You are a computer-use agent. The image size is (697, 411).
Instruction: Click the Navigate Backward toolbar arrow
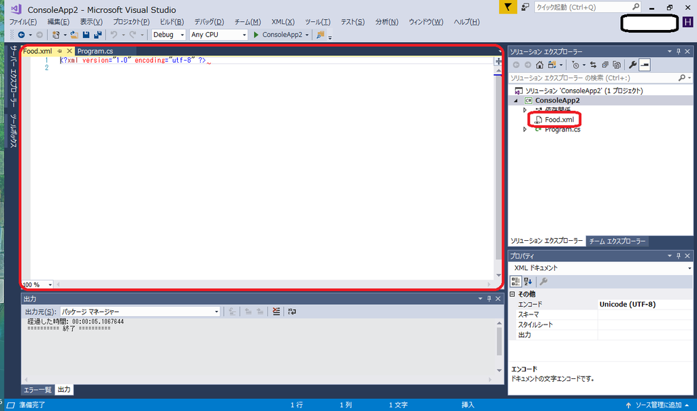(x=21, y=35)
